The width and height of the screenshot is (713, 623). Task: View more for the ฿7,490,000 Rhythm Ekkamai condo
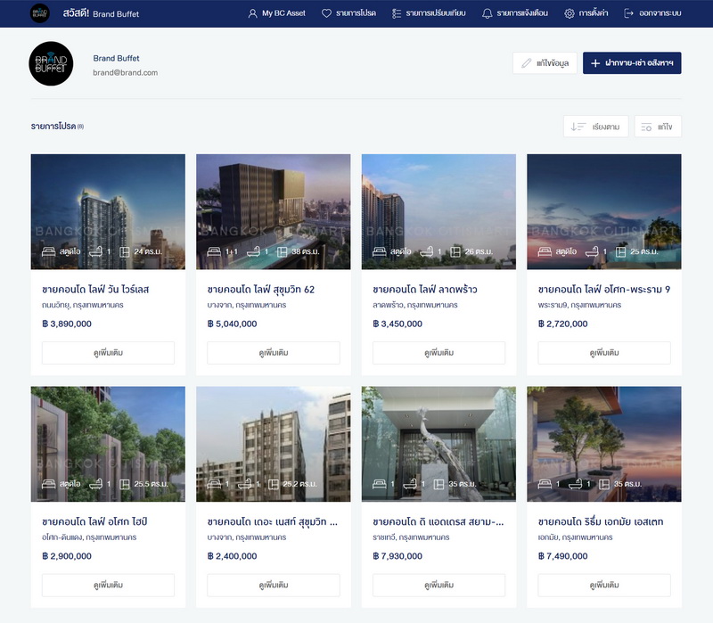coord(603,585)
